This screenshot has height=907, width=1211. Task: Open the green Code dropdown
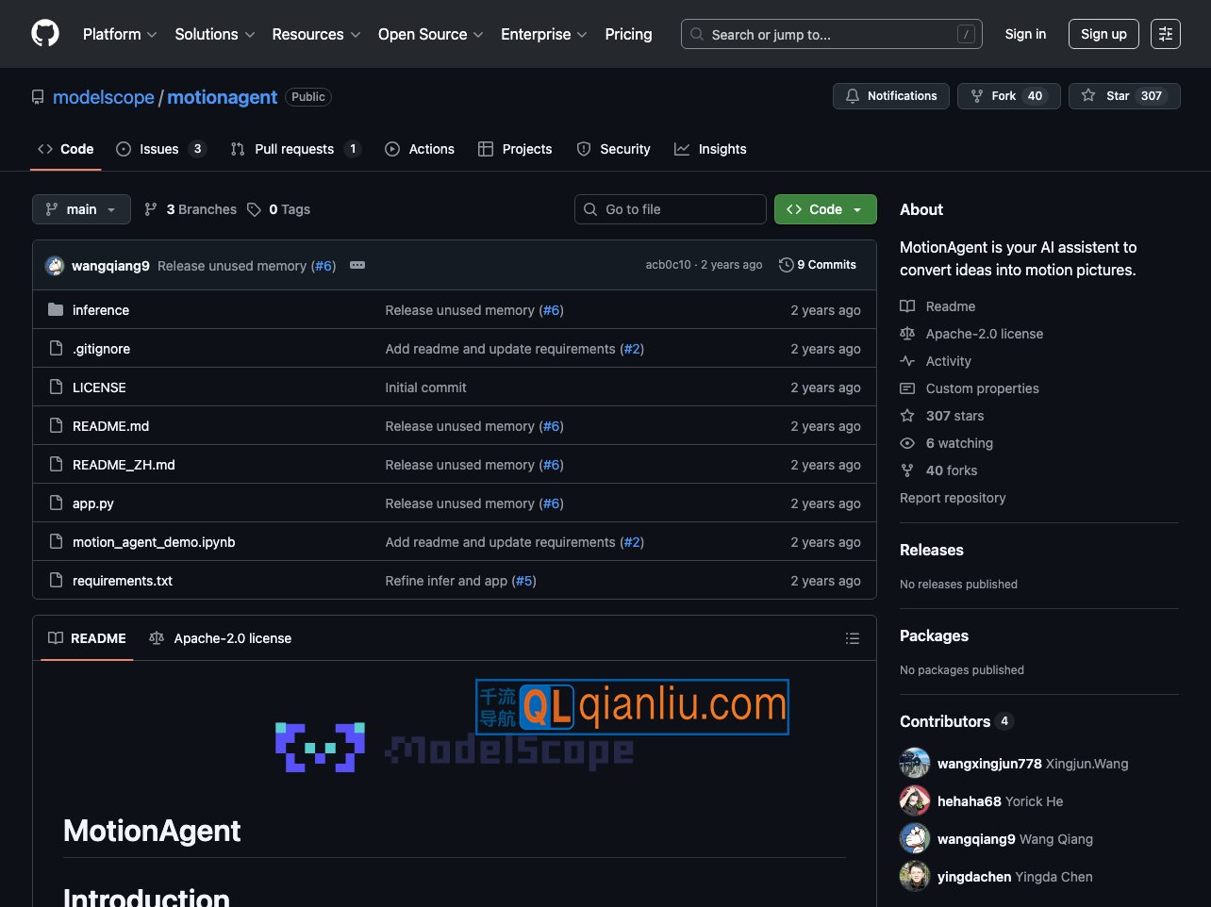pyautogui.click(x=825, y=209)
